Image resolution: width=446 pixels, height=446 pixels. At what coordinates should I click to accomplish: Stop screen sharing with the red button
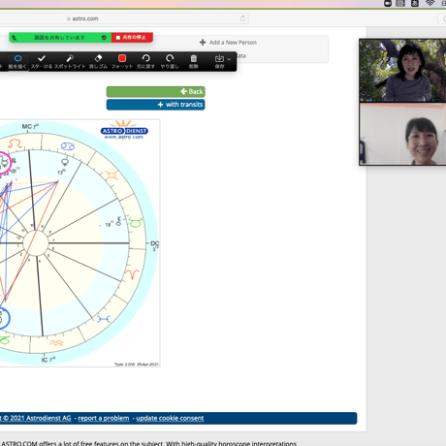[x=132, y=38]
